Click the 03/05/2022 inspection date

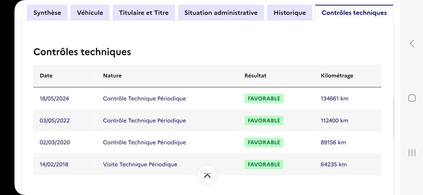pos(55,120)
